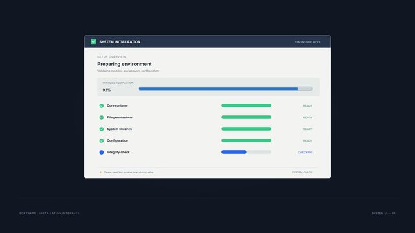Viewport: 415px width, 233px height.
Task: Click the SETUP OVERVIEW label
Action: pos(111,57)
